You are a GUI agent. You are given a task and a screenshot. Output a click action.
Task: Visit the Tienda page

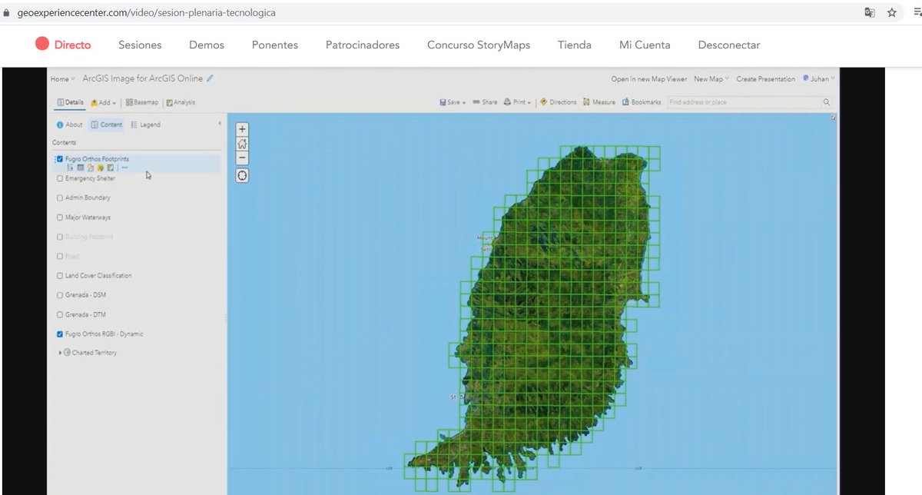pos(575,45)
